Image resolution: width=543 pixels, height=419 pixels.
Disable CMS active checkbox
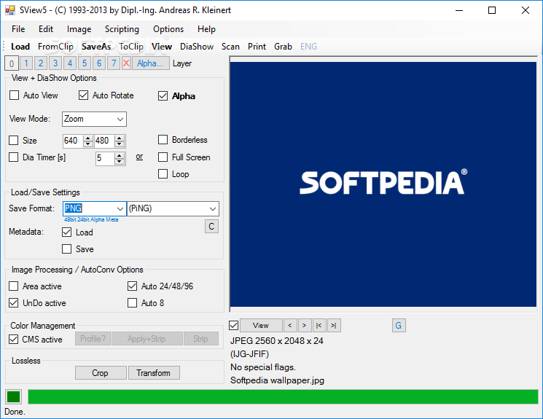[x=14, y=340]
